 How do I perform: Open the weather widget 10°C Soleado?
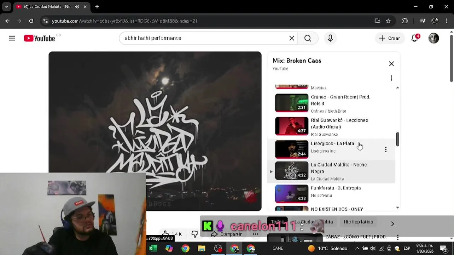328,248
